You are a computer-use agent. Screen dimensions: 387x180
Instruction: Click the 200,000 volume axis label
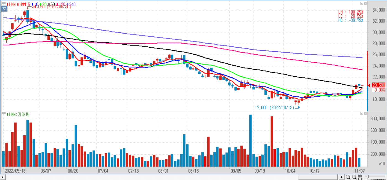pos(377,154)
